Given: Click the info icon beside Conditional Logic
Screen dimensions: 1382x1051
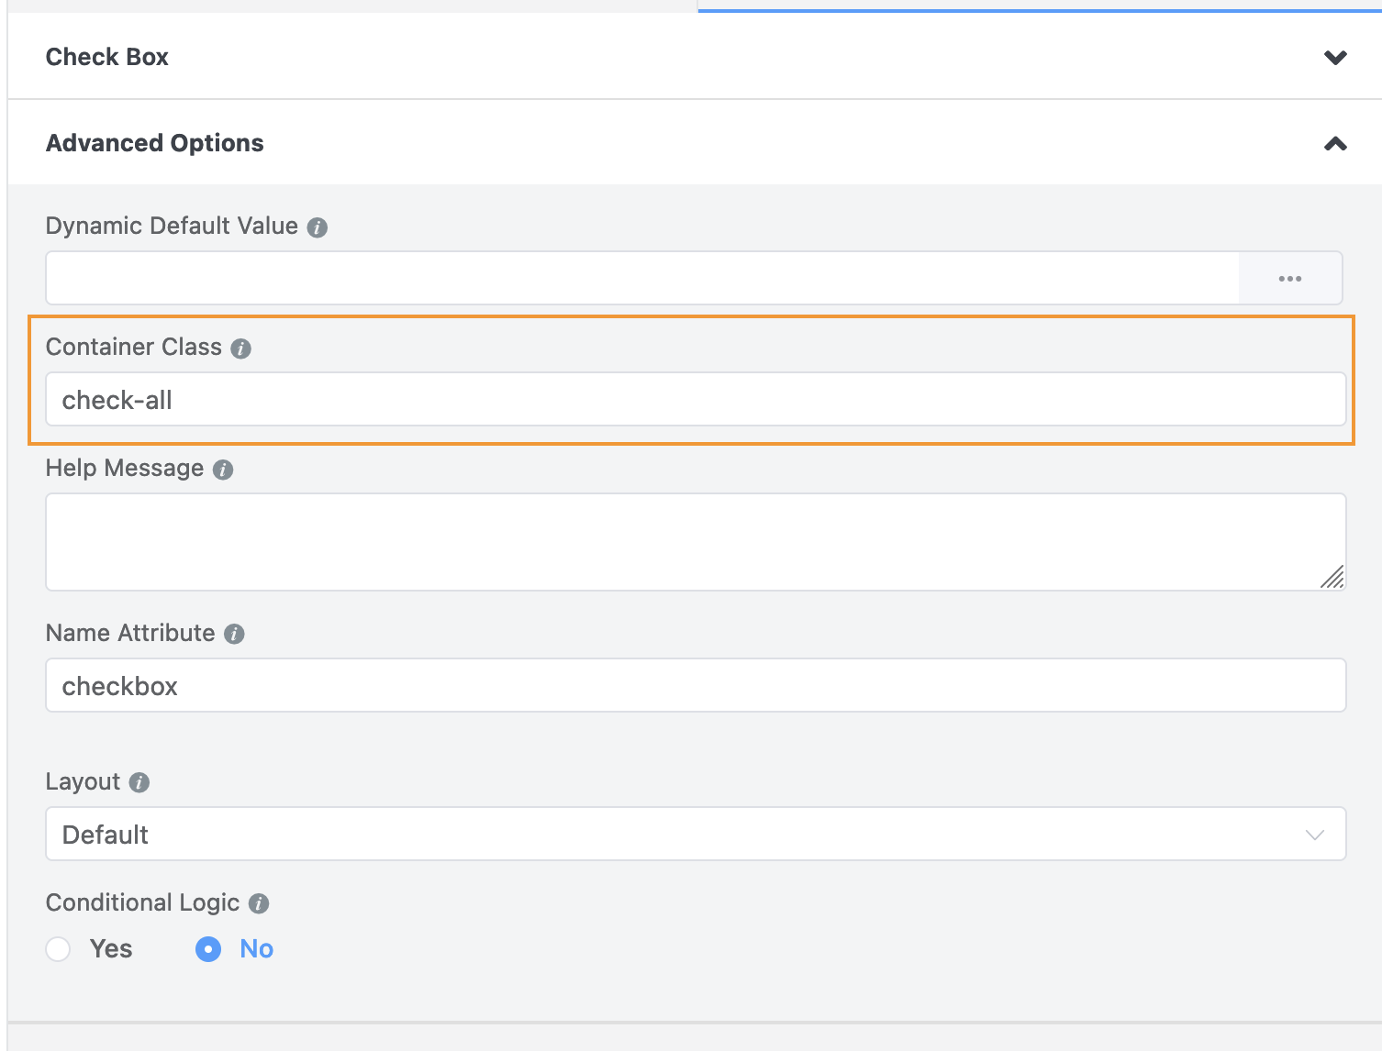Looking at the screenshot, I should [x=258, y=903].
